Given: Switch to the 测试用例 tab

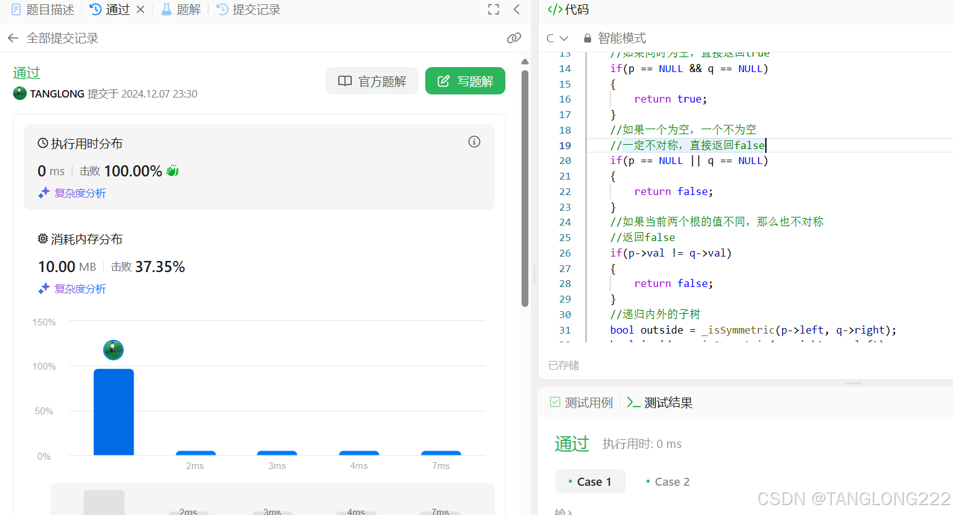Looking at the screenshot, I should [x=581, y=403].
